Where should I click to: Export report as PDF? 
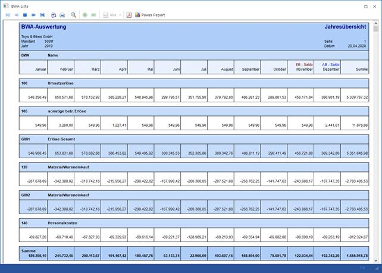pyautogui.click(x=129, y=15)
